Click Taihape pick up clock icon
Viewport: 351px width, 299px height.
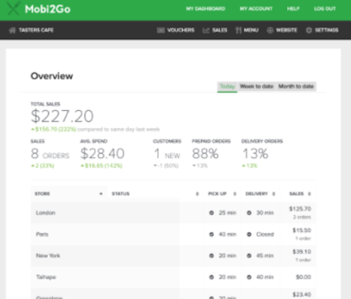pos(211,277)
